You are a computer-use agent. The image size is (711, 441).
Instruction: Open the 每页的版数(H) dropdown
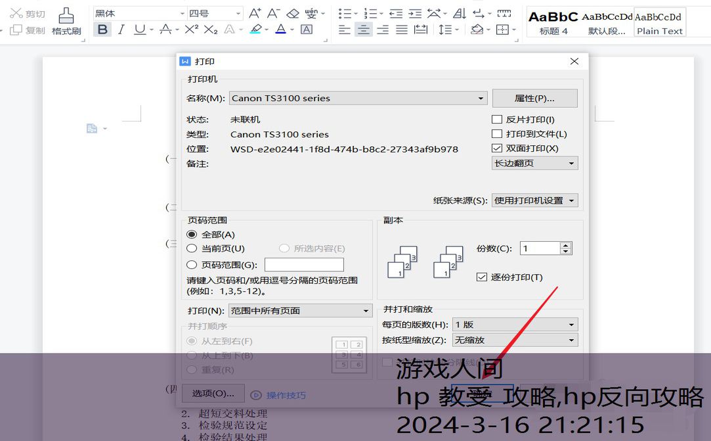click(515, 324)
